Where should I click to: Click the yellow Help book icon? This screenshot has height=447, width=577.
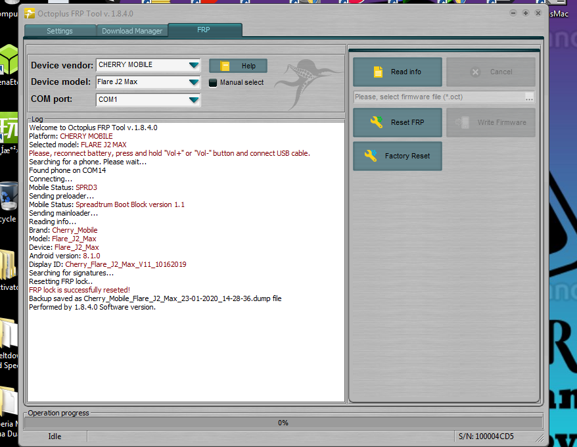pos(225,66)
